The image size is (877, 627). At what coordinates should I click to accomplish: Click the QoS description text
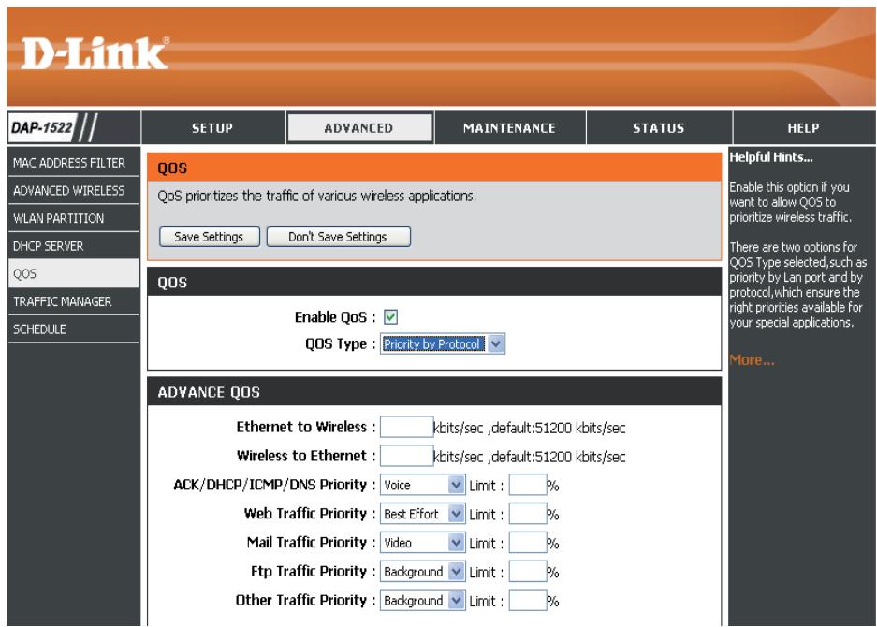click(x=316, y=197)
